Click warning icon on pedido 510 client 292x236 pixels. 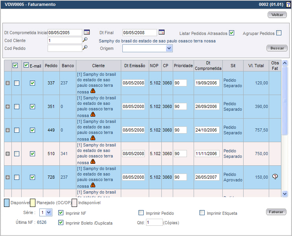coord(93,161)
